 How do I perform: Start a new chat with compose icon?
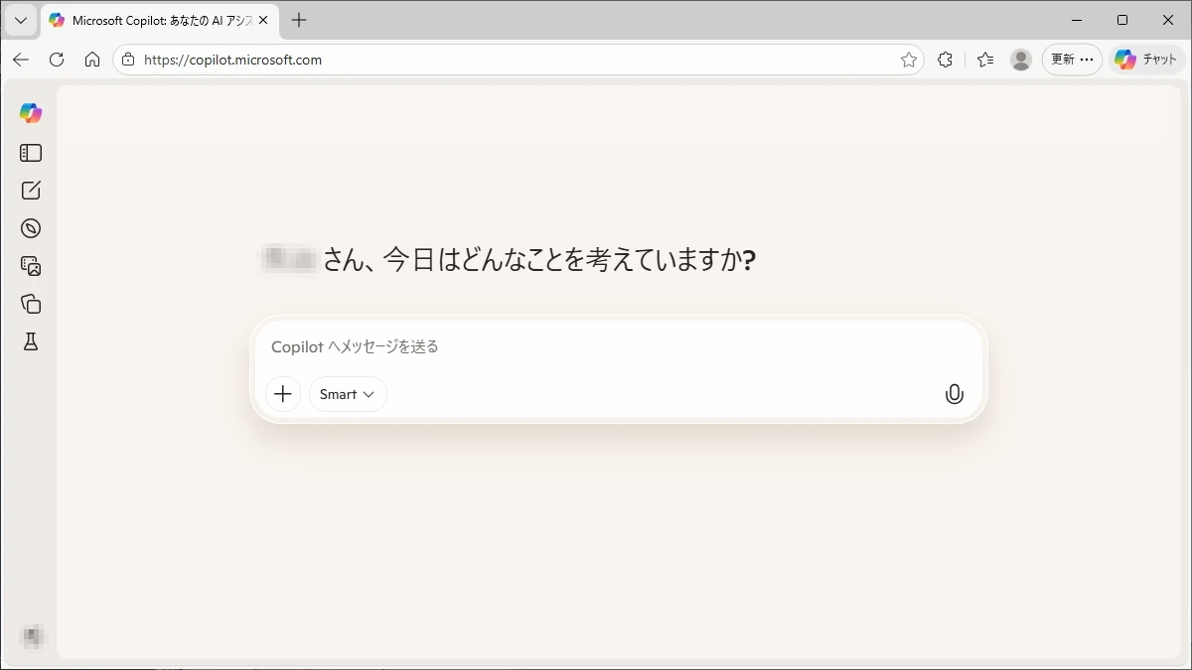31,191
